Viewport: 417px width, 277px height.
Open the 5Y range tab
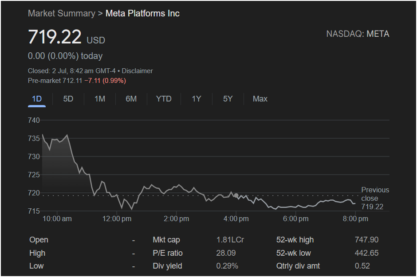(228, 99)
